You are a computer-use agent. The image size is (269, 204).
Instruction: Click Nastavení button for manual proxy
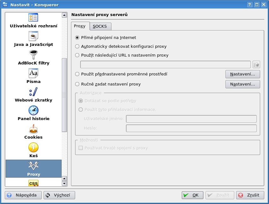(242, 84)
